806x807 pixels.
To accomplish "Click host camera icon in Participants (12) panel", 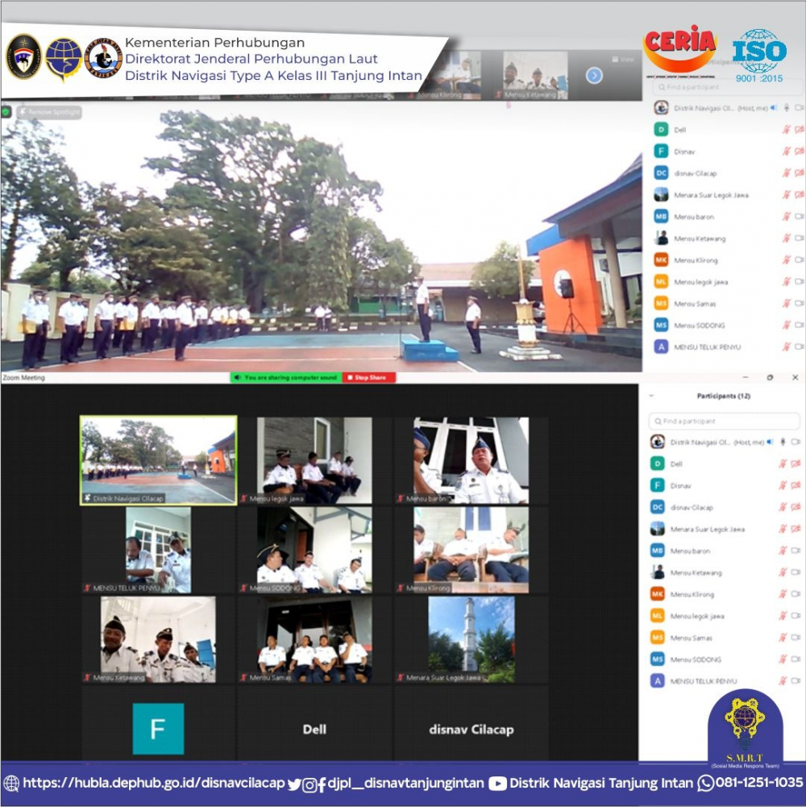I will click(796, 442).
